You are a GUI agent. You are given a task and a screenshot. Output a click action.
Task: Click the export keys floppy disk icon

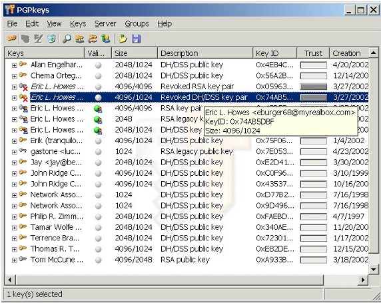pos(137,39)
